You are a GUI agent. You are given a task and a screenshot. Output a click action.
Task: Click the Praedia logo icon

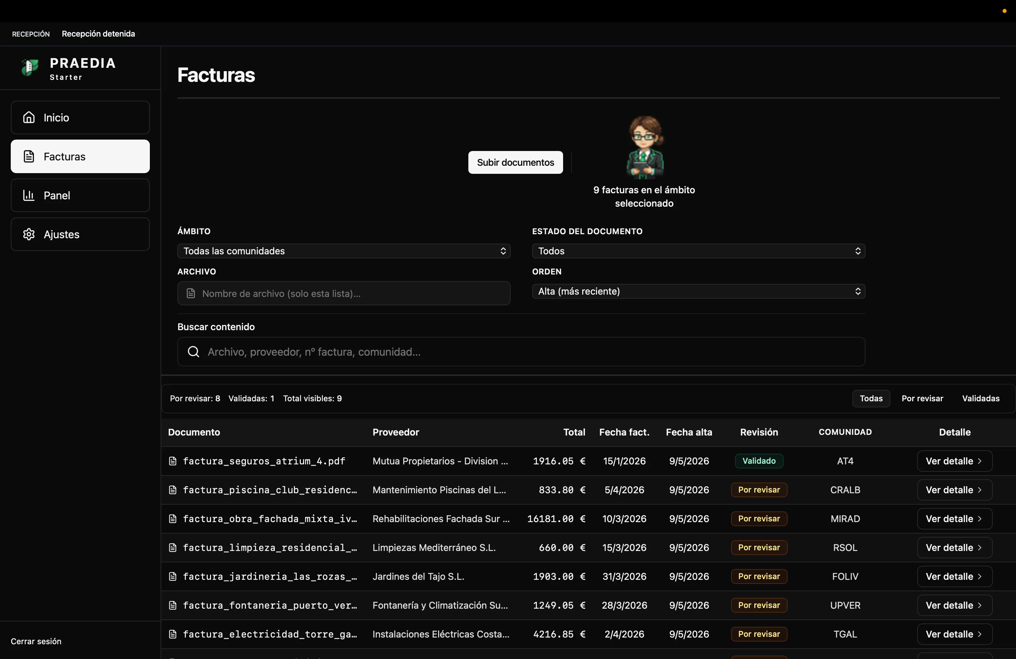pyautogui.click(x=30, y=67)
